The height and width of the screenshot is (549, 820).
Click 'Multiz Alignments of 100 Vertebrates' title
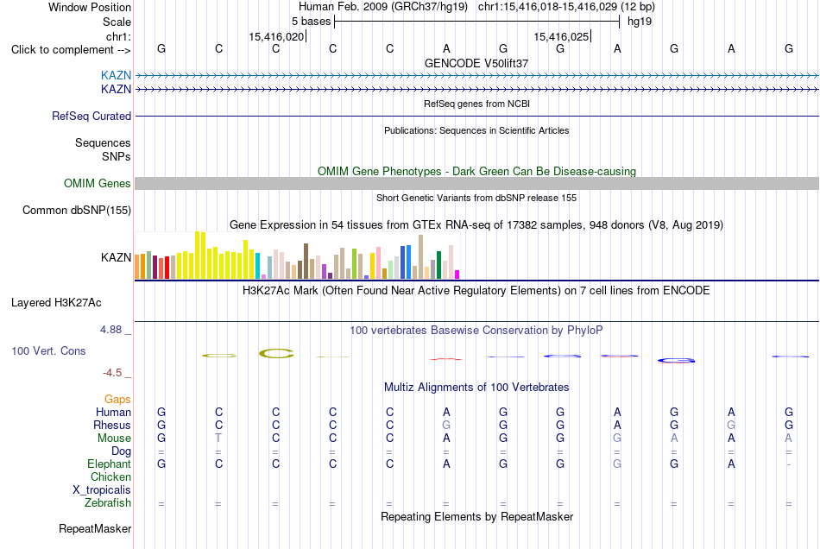tap(476, 388)
